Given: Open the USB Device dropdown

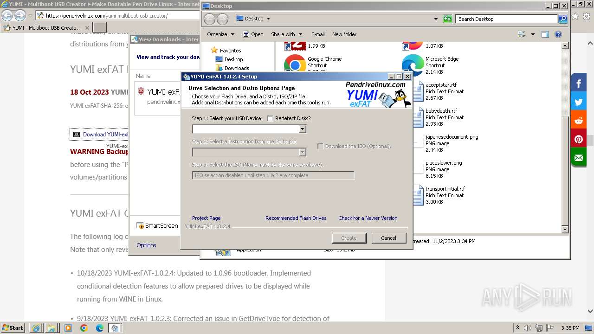Looking at the screenshot, I should pyautogui.click(x=302, y=129).
